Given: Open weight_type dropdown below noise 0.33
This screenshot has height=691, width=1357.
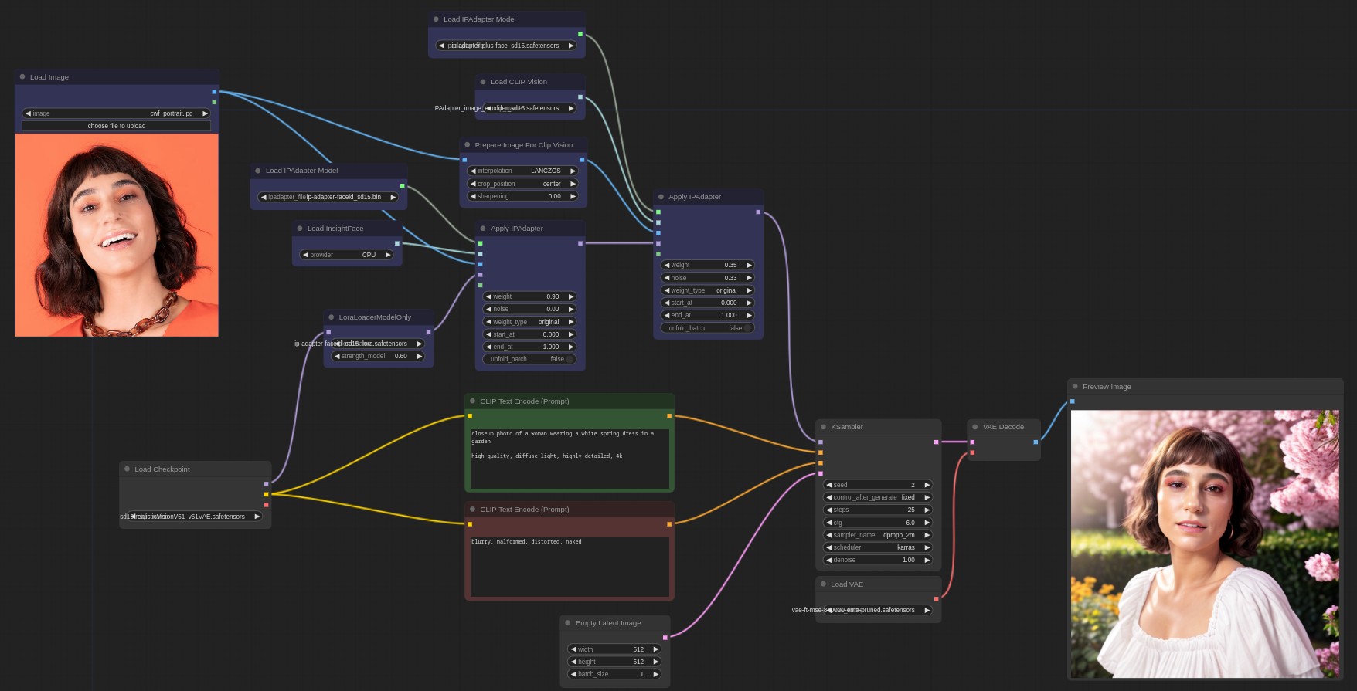Looking at the screenshot, I should coord(707,290).
